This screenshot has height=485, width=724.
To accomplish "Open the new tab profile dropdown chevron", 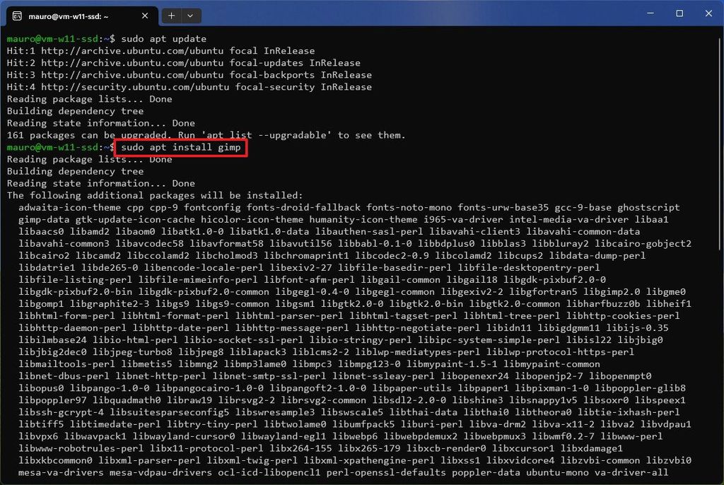I will tap(189, 15).
